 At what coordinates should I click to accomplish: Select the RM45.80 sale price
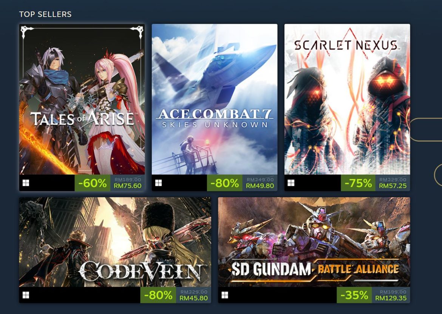click(x=194, y=298)
